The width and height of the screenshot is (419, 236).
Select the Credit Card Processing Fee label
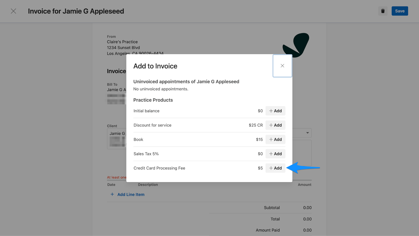159,168
